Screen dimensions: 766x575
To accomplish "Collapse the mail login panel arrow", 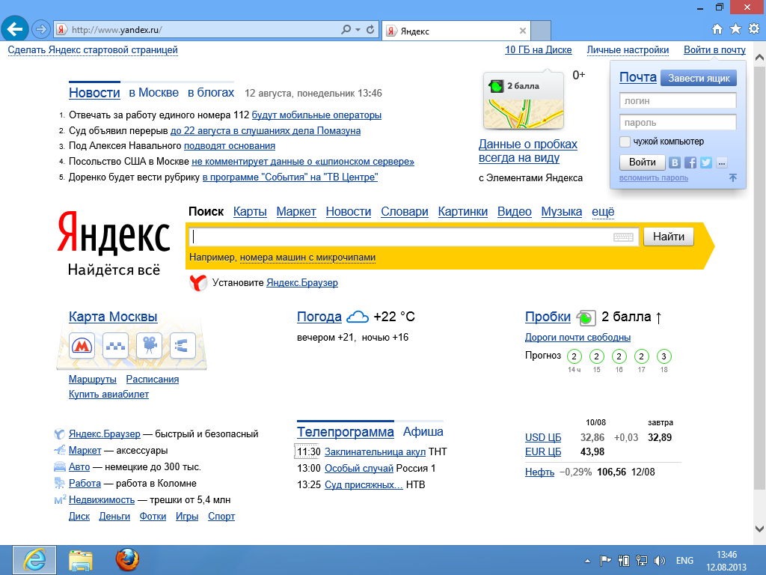I will (732, 177).
